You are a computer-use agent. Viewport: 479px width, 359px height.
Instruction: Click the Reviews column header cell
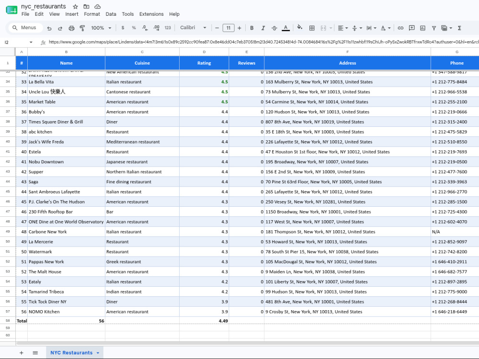pos(247,63)
